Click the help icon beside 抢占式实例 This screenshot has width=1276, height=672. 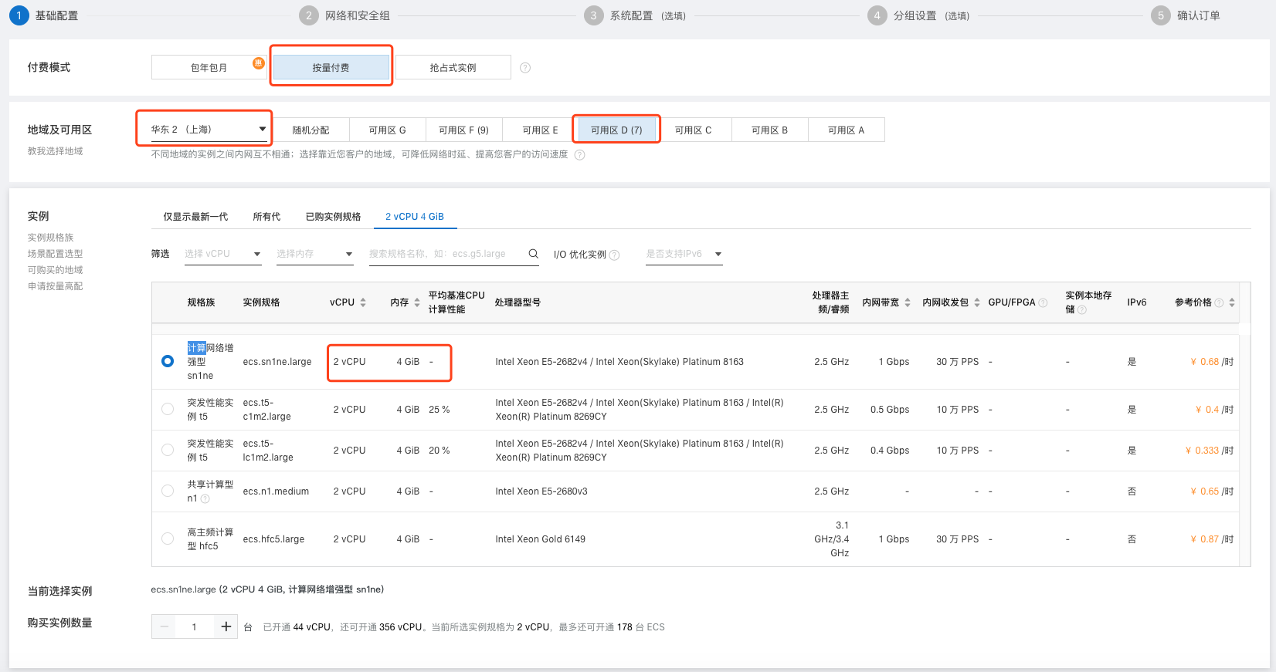click(525, 68)
